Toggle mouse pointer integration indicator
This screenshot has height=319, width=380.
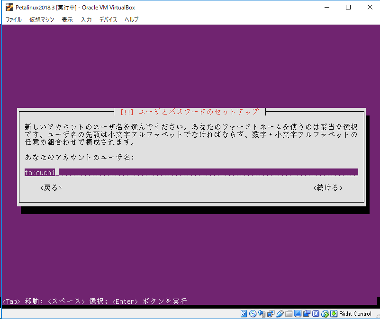pos(324,313)
